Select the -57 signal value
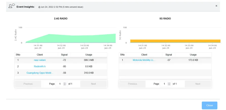 (x=169, y=60)
